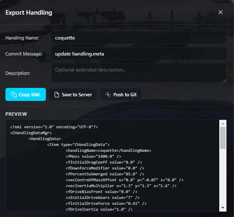Click the preview scrollbar up arrow
The width and height of the screenshot is (234, 217).
coord(223,124)
